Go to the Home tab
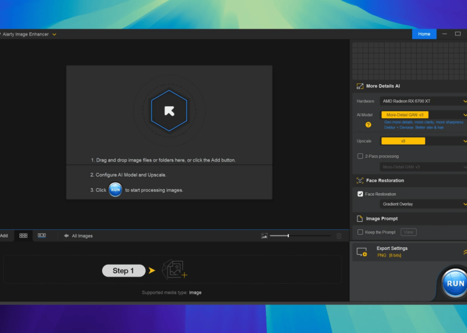 tap(424, 34)
